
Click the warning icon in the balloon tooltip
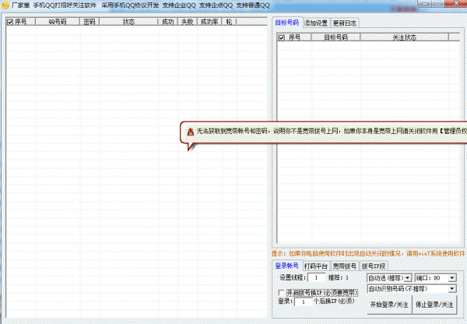point(191,132)
